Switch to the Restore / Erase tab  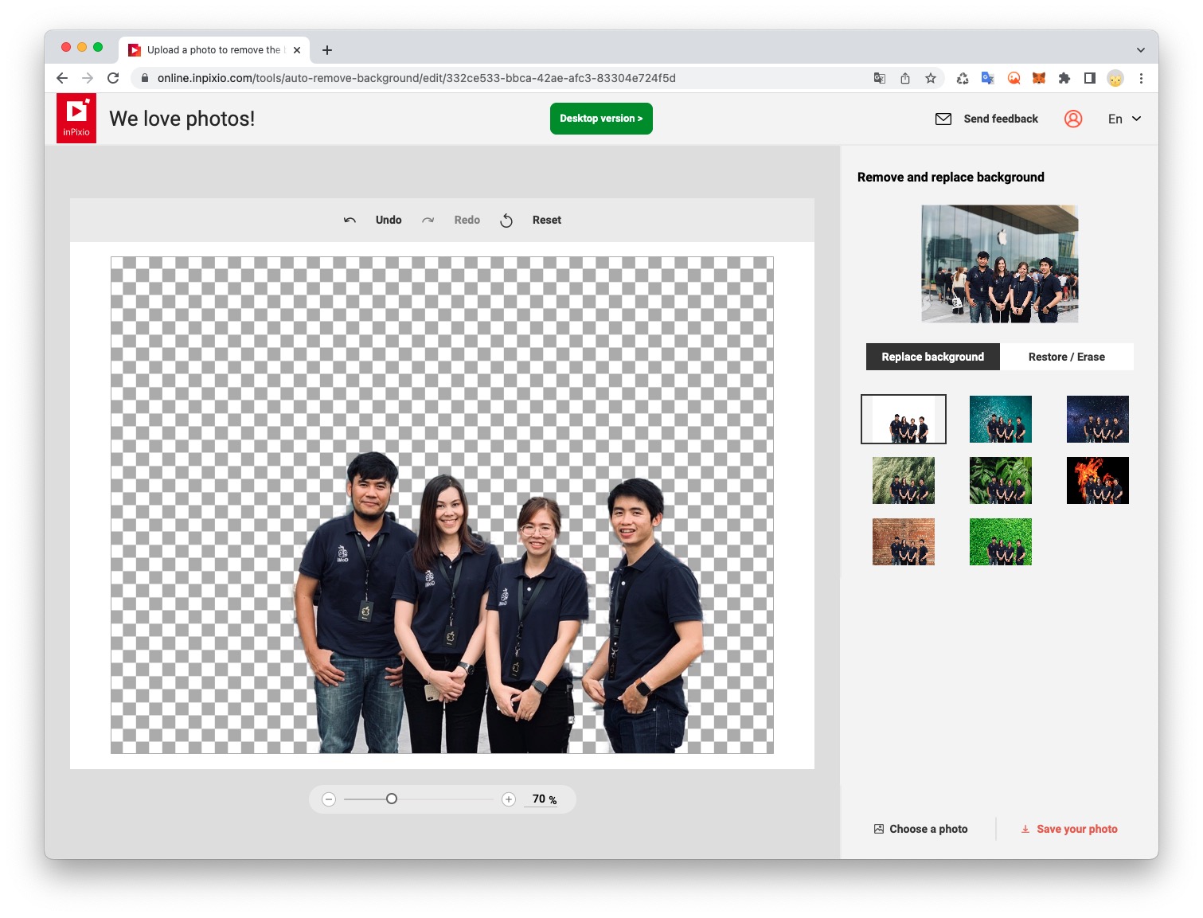(1067, 357)
